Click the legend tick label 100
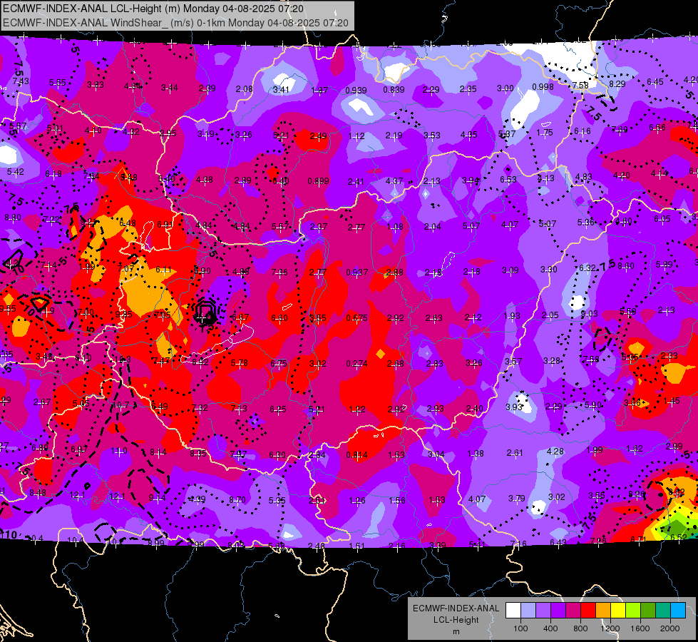698x642 pixels. coord(520,628)
